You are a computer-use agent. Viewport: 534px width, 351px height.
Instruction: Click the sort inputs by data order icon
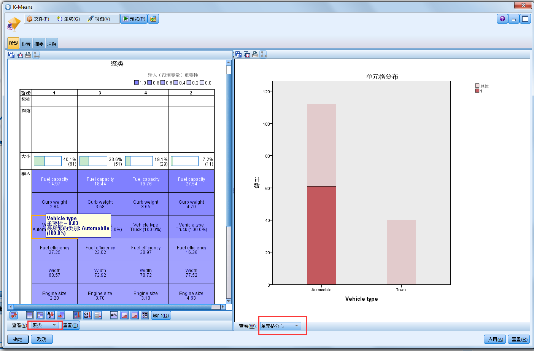[61, 315]
